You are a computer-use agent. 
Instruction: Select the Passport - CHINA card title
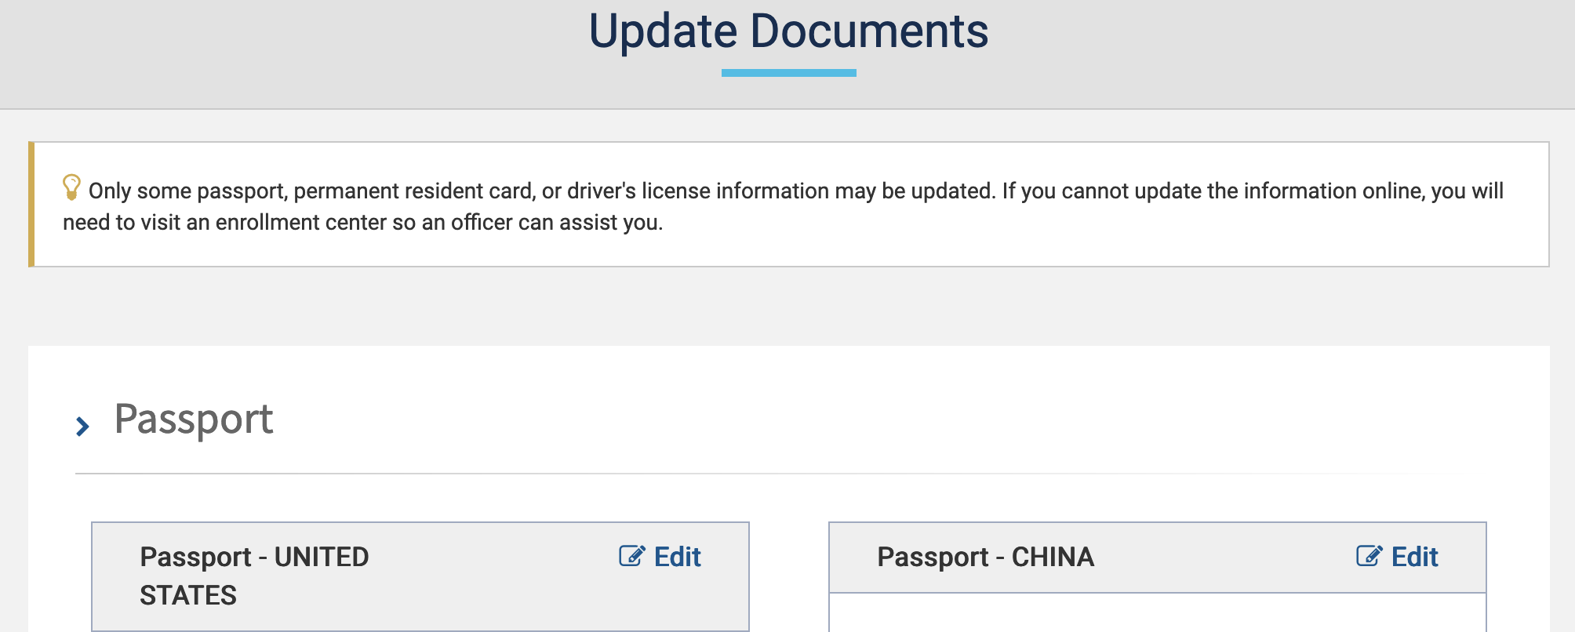point(985,557)
